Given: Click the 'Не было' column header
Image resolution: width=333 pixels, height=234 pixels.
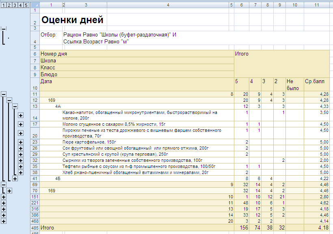Looking at the screenshot, I should 295,84.
